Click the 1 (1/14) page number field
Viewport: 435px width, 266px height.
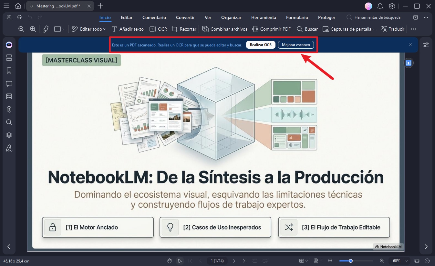pos(217,261)
